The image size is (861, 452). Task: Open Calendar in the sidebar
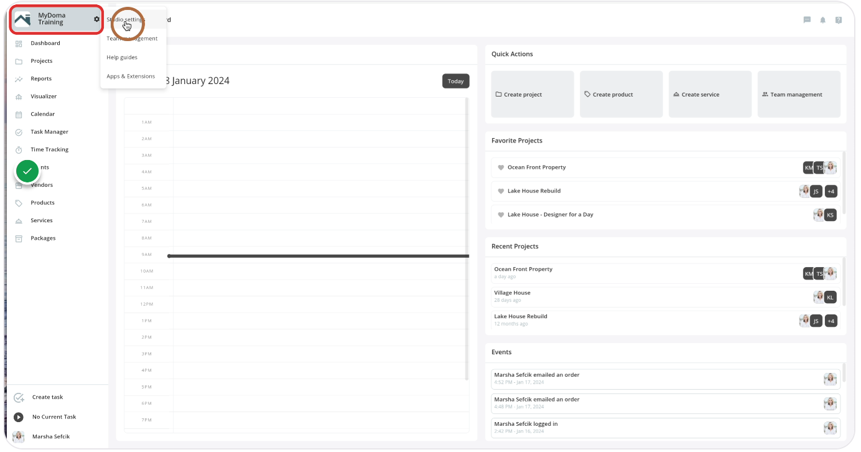point(42,115)
